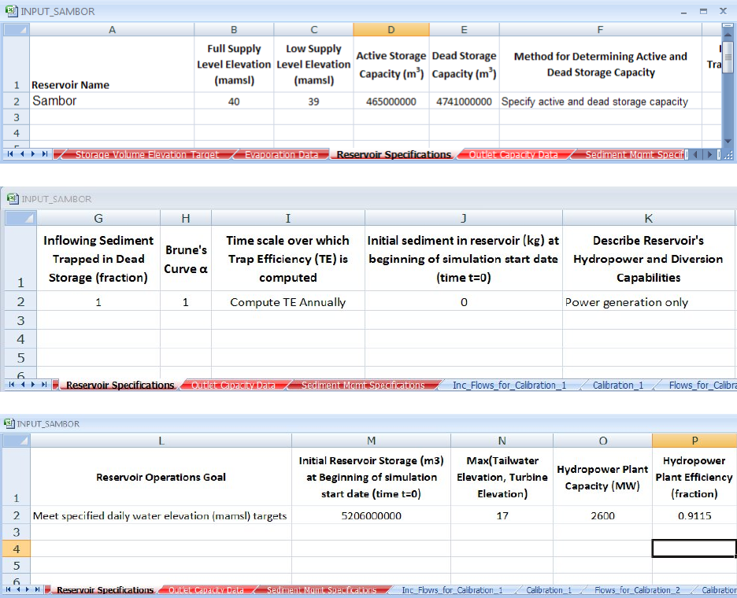This screenshot has height=598, width=737.
Task: Select 'Meet specified daily water elevation' cell
Action: (161, 516)
